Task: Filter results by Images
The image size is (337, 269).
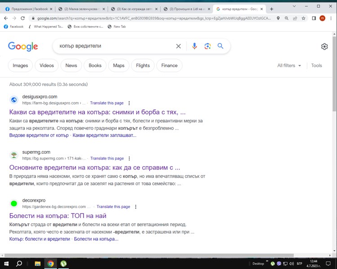Action: coord(20,65)
